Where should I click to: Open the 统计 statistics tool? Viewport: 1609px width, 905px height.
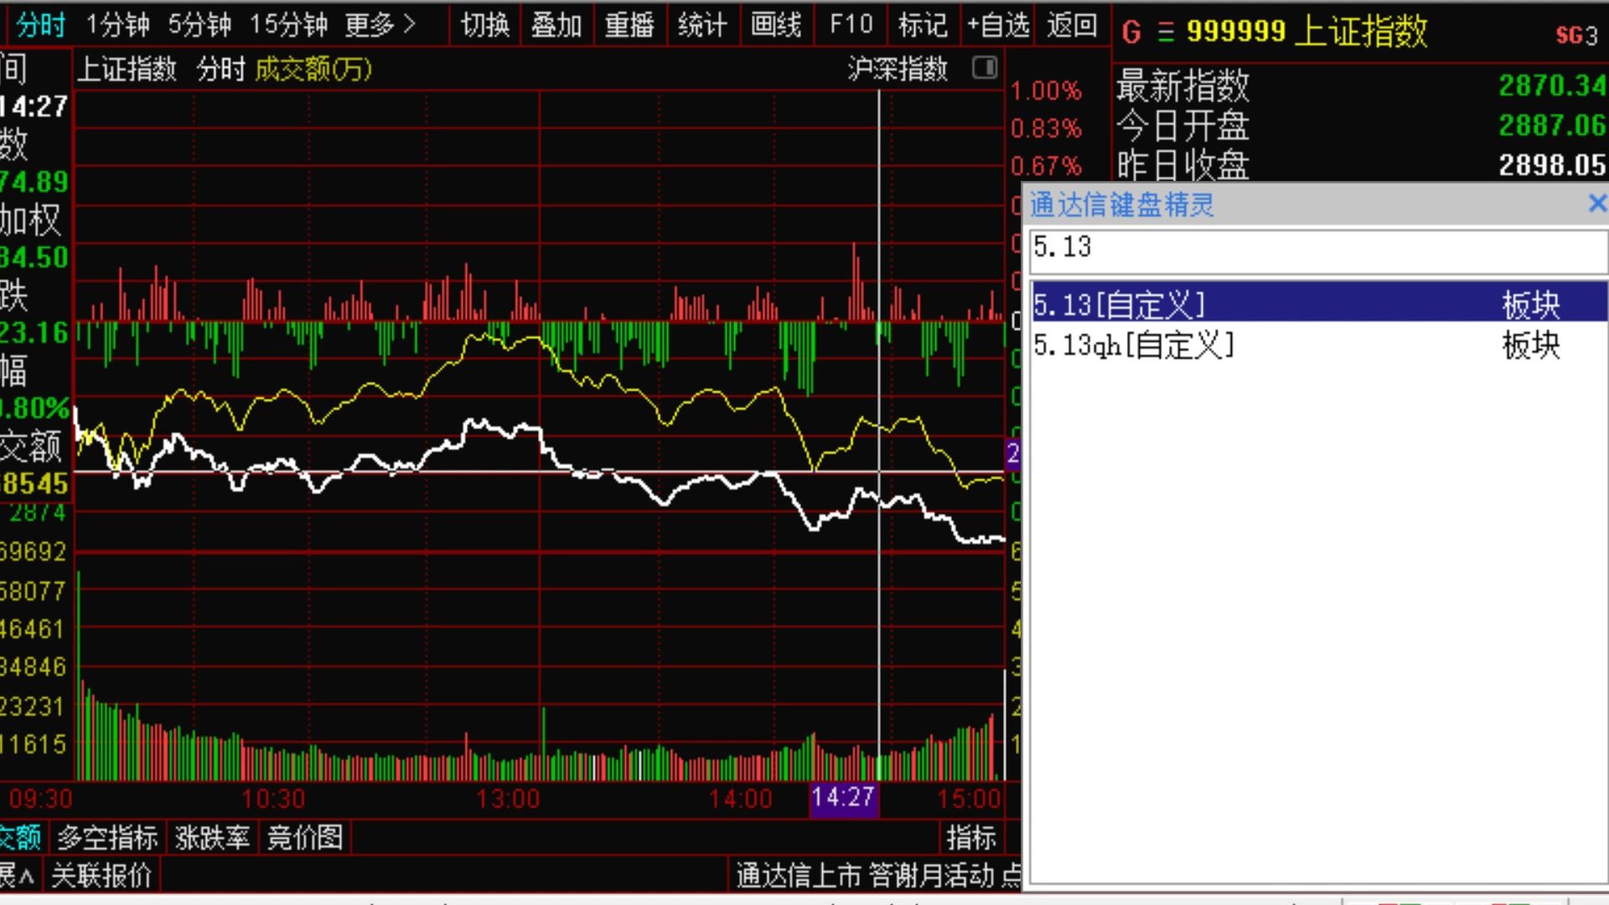point(702,25)
